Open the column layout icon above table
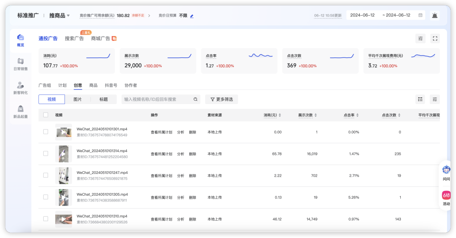Screen dimensions: 456x238 tap(420, 99)
